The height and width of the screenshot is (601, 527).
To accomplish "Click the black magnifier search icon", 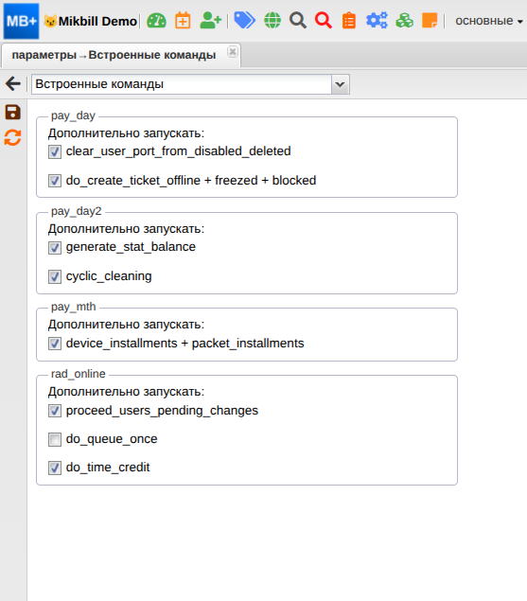I will point(298,20).
